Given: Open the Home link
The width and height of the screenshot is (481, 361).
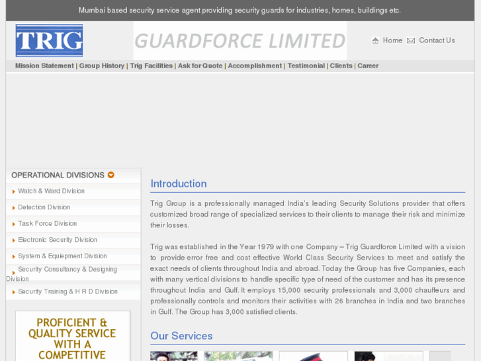Looking at the screenshot, I should [392, 40].
